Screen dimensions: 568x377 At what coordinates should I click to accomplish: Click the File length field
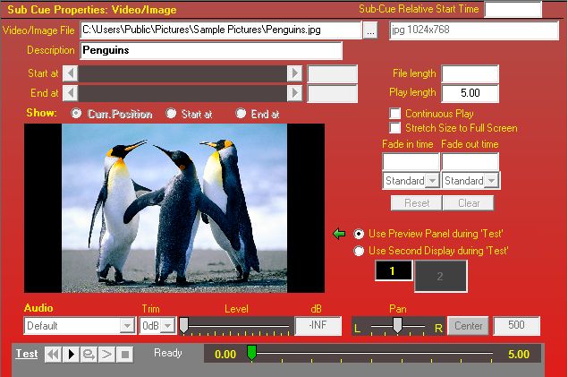[470, 73]
